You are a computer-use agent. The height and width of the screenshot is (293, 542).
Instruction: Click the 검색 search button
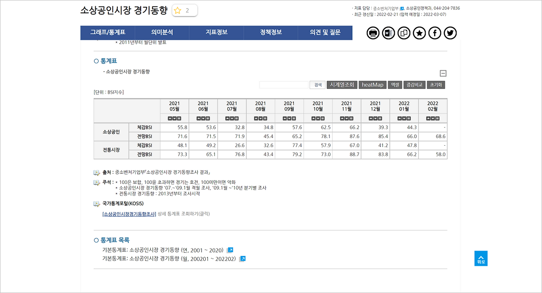318,85
